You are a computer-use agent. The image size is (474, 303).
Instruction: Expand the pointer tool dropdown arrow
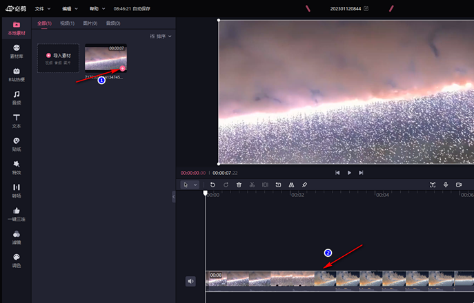pos(195,185)
